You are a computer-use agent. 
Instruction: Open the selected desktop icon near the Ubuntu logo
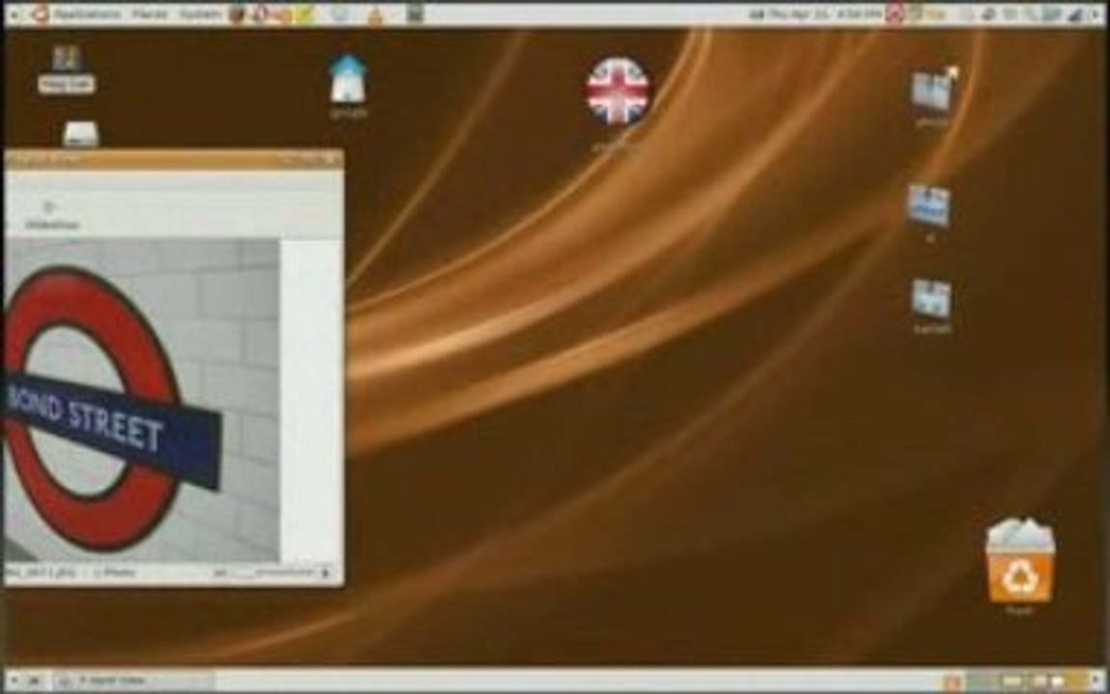tap(66, 68)
